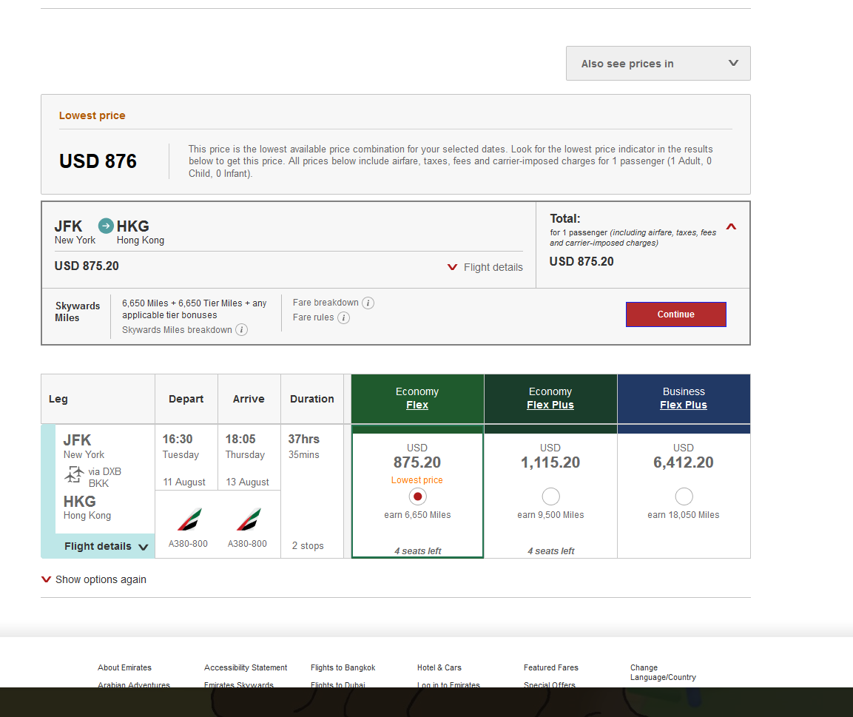Click the 11 August departure date
Image resolution: width=853 pixels, height=717 pixels.
click(x=184, y=482)
